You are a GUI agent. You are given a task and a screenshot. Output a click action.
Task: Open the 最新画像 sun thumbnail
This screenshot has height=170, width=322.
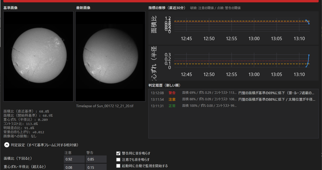pos(110,56)
